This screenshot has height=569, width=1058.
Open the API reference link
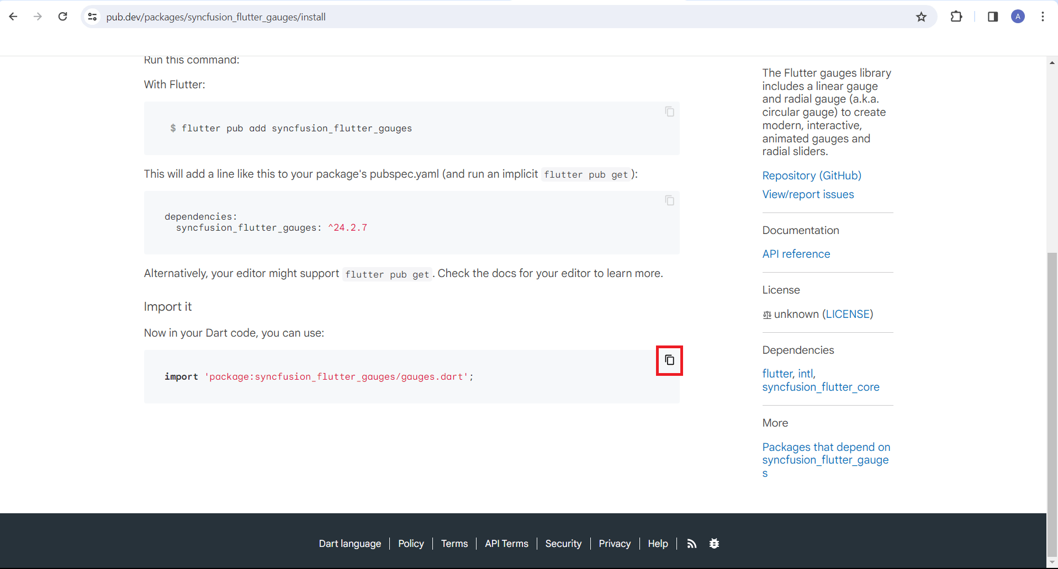tap(796, 254)
